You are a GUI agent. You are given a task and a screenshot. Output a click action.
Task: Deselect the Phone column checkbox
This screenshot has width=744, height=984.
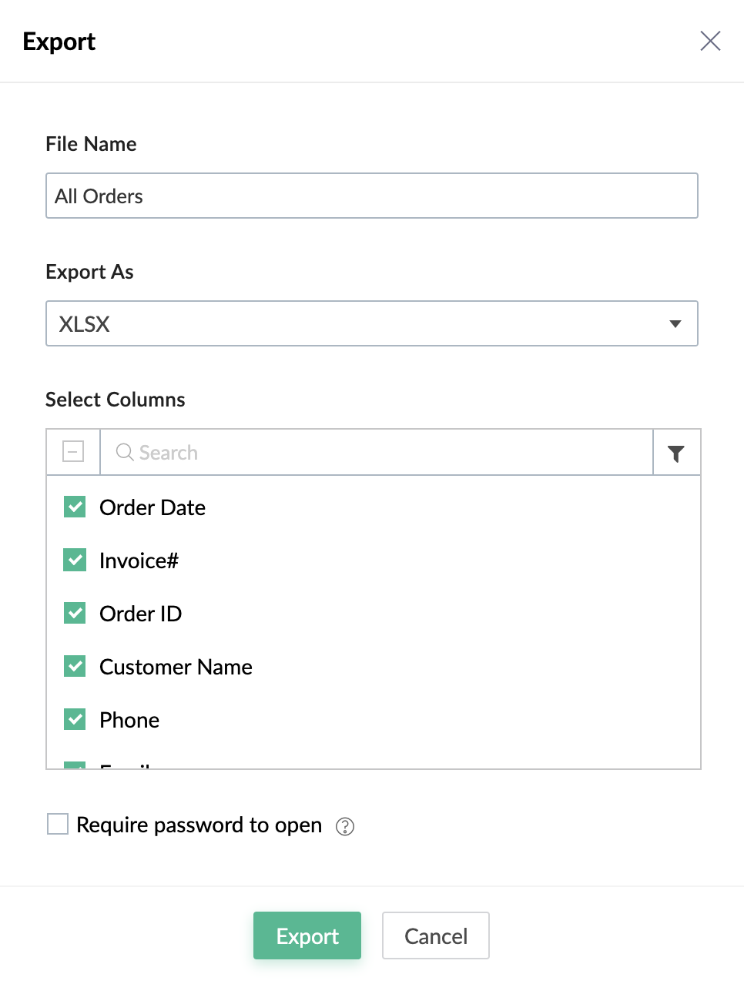75,720
